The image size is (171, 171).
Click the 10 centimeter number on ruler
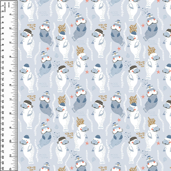pos(2,57)
